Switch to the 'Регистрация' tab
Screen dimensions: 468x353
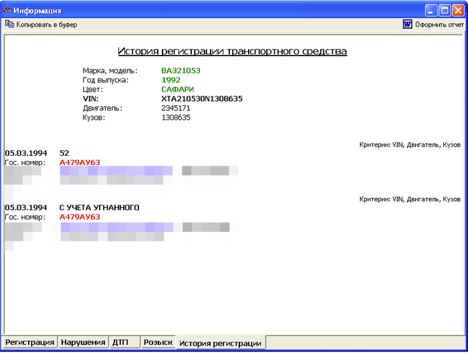(29, 342)
